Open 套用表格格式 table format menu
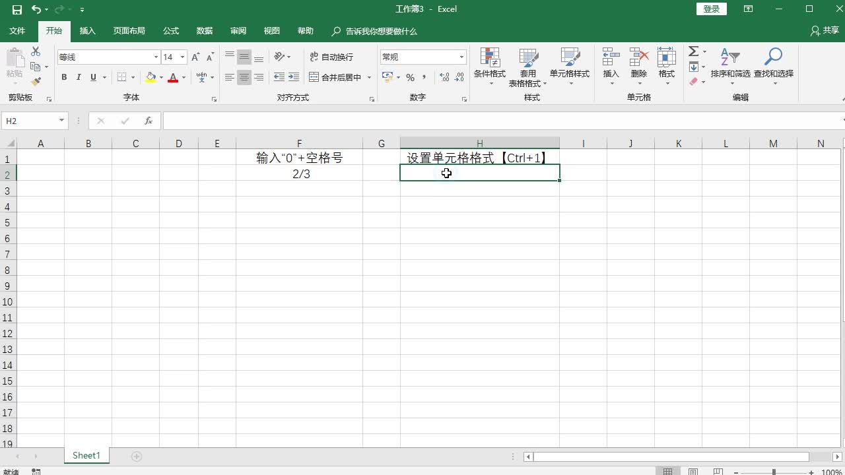This screenshot has height=475, width=845. pos(528,67)
